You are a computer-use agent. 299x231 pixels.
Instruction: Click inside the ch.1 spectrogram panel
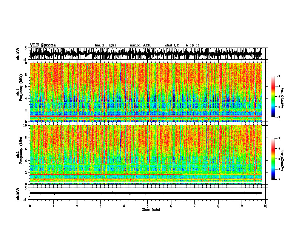(x=145, y=92)
